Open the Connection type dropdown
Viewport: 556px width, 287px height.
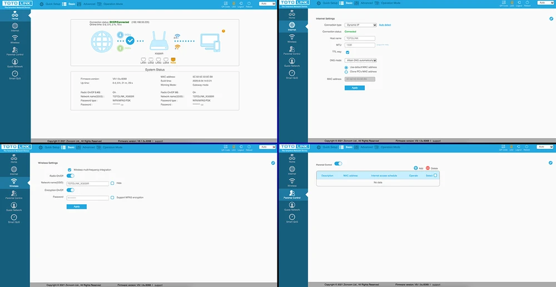point(360,25)
